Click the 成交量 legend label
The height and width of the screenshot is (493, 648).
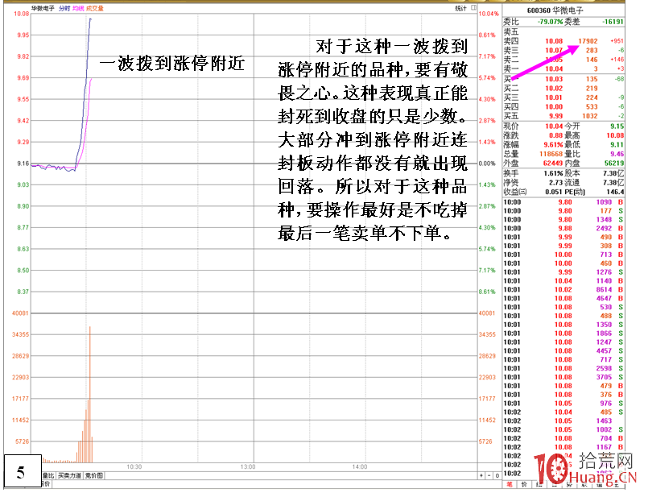pos(95,8)
